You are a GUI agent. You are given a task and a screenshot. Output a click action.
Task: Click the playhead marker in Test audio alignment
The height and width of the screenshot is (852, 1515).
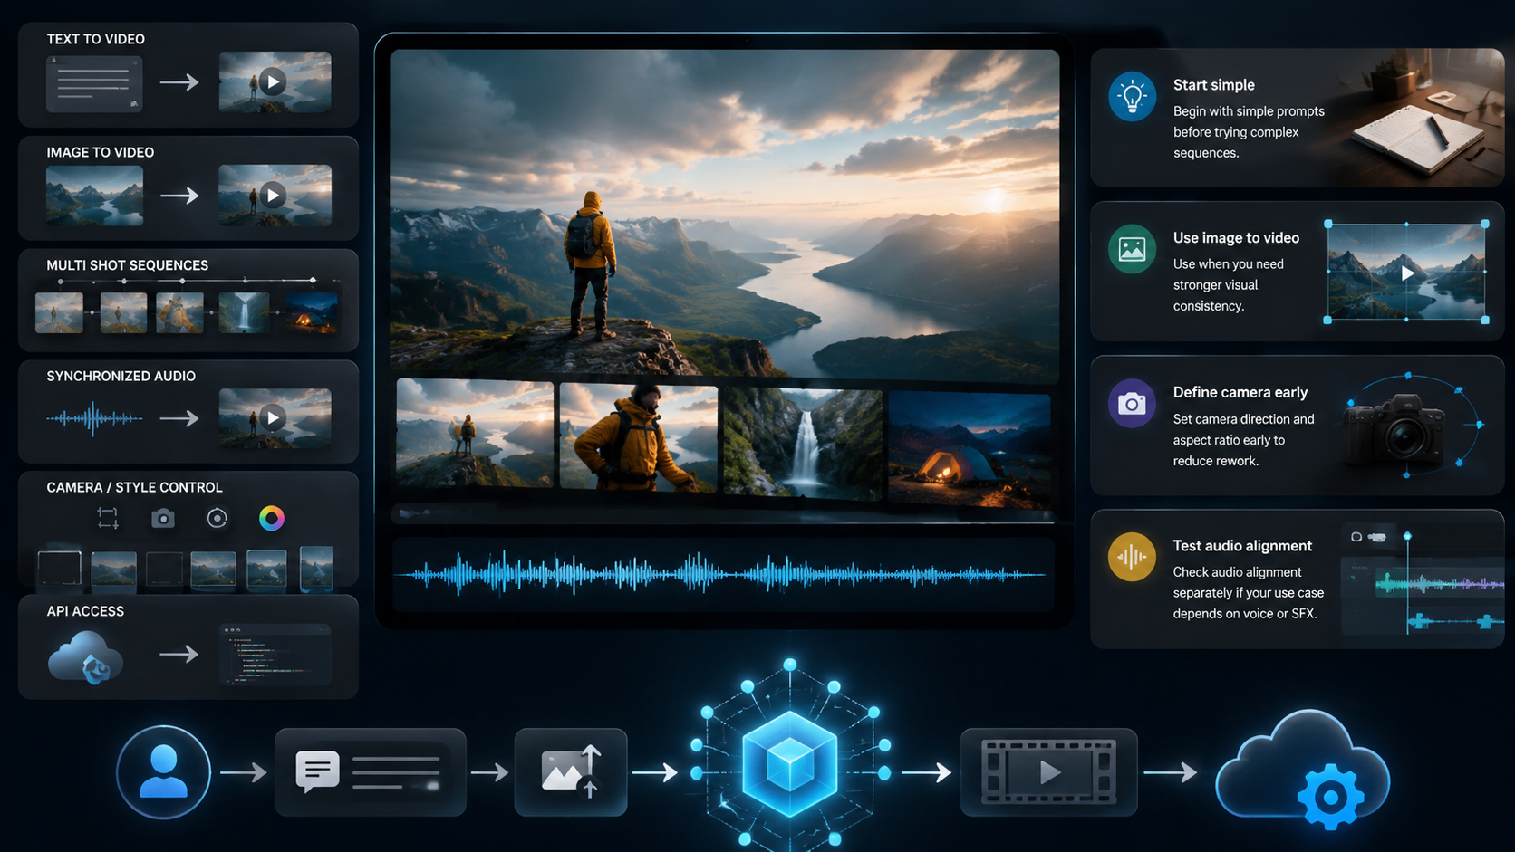coord(1407,537)
